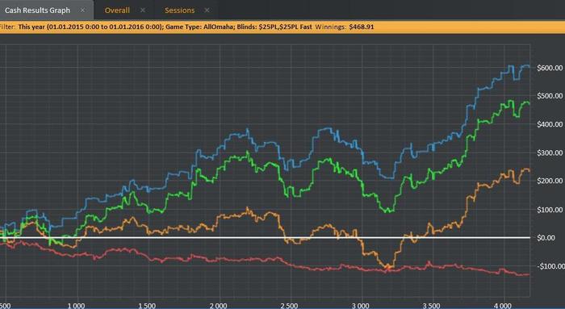565x309 pixels.
Task: Click the orange line's low point near 3 200 hands
Action: [388, 267]
